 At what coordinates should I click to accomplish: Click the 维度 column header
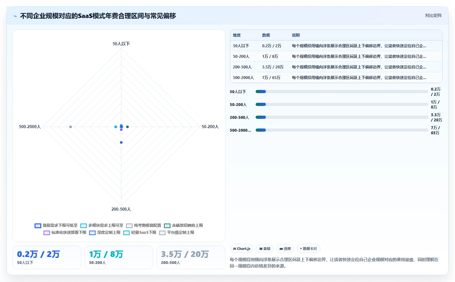(x=237, y=35)
